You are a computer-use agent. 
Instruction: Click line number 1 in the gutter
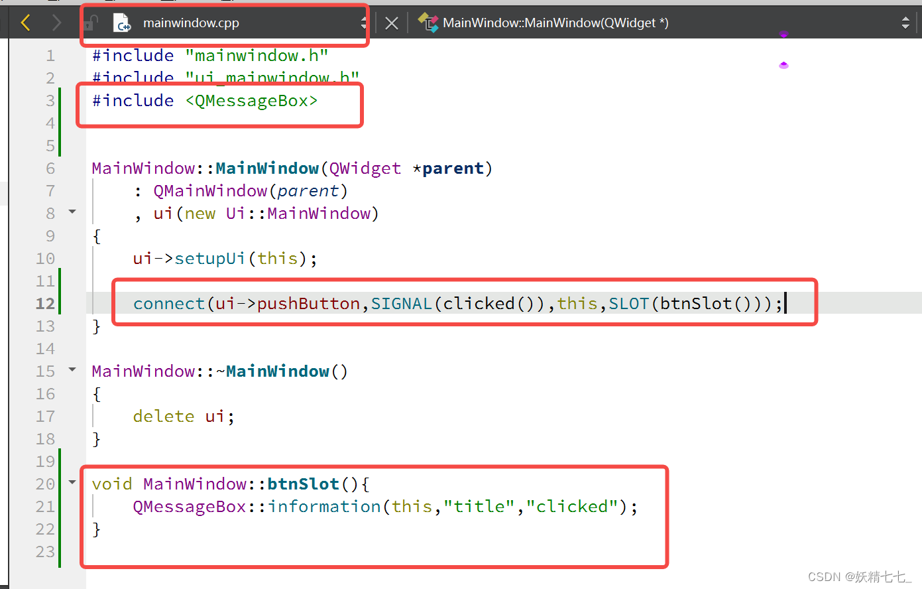50,56
